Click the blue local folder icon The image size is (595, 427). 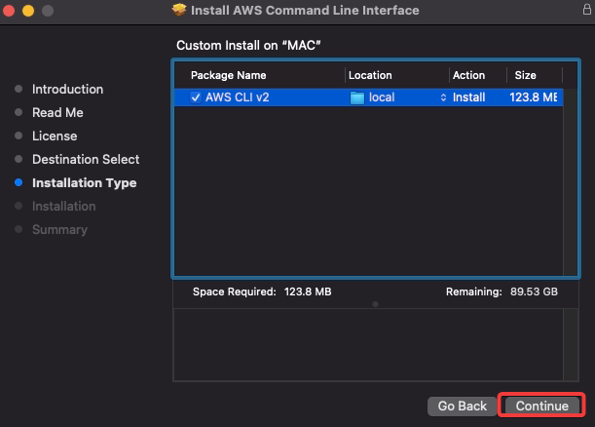pos(356,97)
